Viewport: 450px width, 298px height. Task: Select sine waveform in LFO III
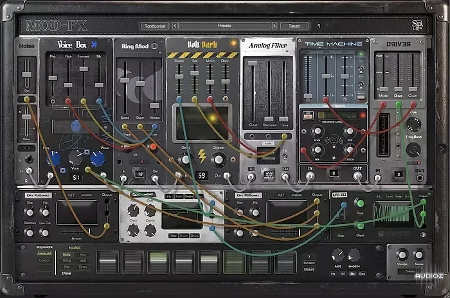382,234
